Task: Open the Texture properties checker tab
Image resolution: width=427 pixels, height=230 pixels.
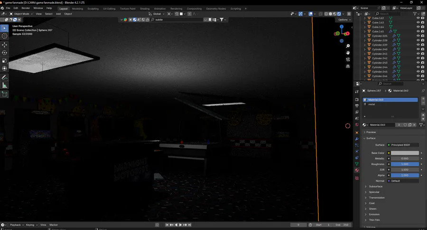Action: tap(357, 178)
